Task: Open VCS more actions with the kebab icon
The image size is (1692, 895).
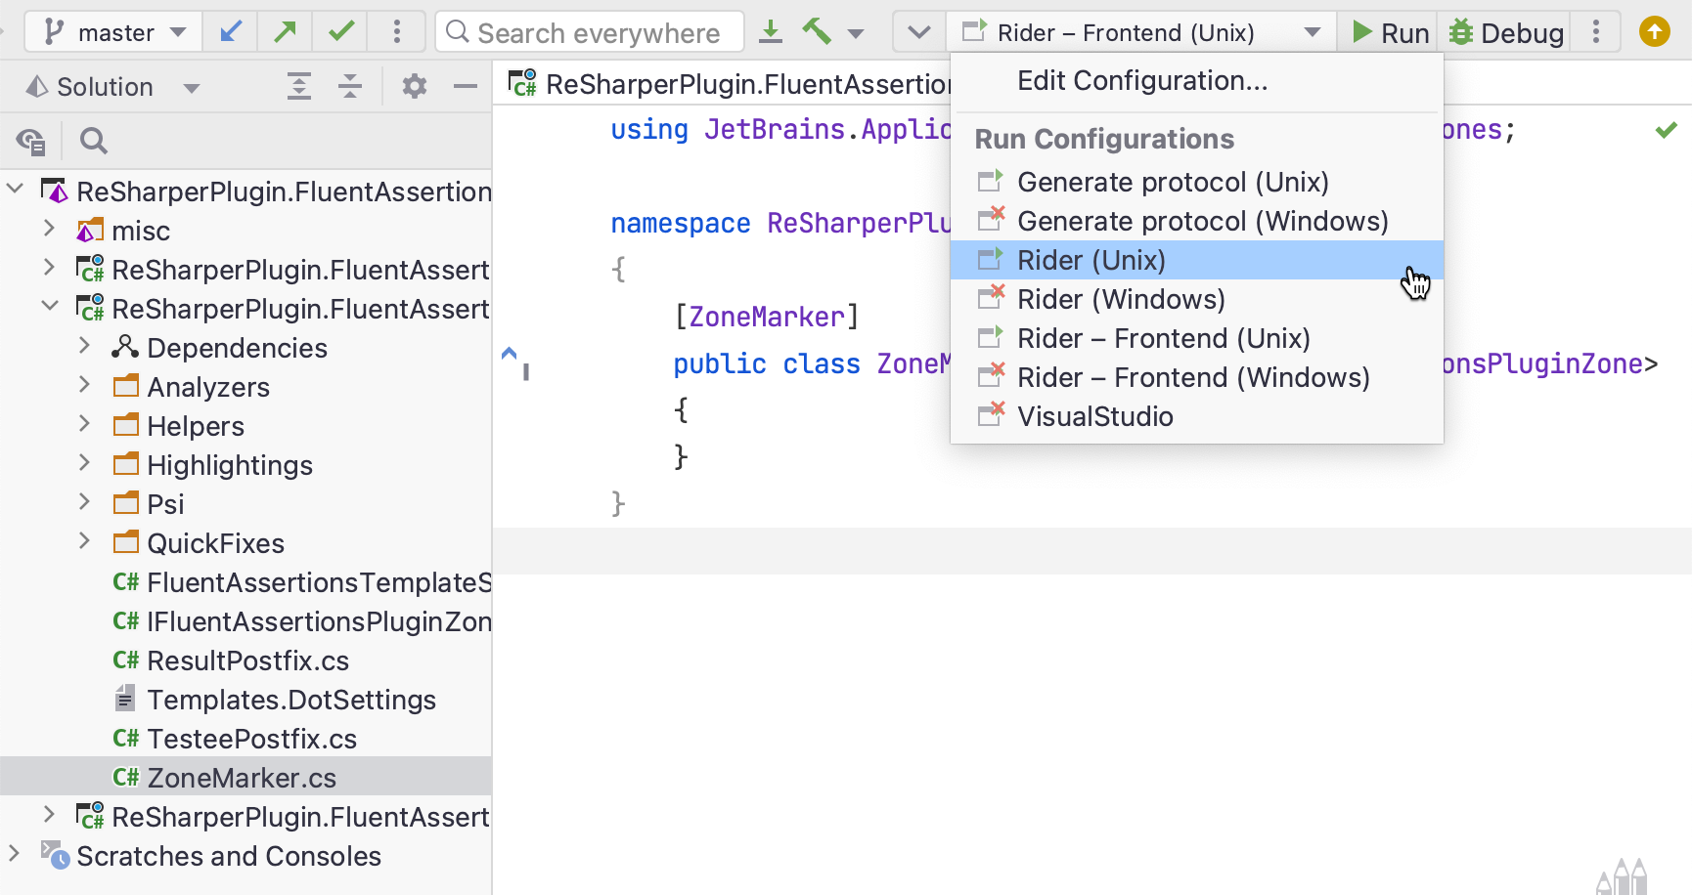Action: pyautogui.click(x=397, y=31)
